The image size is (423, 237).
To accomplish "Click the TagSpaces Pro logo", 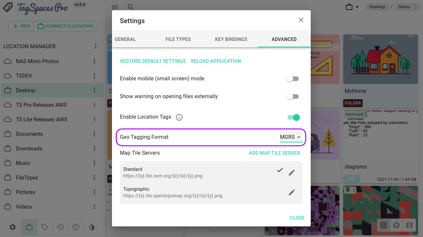I will pos(33,8).
